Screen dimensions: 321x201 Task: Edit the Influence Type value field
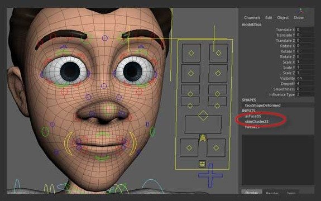[x=305, y=94]
